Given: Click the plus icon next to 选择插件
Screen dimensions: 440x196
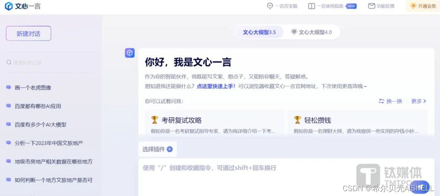Looking at the screenshot, I should click(x=169, y=149).
